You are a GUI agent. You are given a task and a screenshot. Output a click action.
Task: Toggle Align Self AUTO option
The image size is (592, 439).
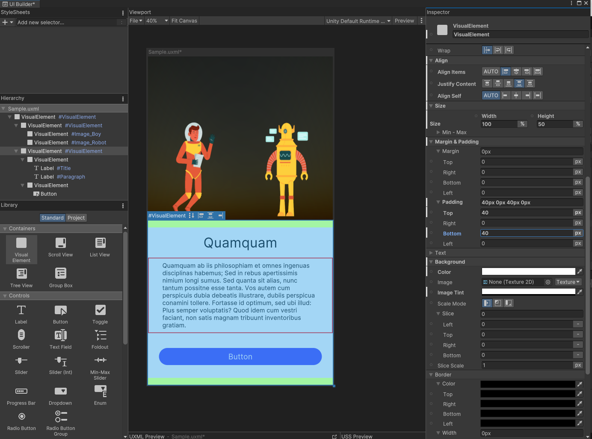pos(491,96)
